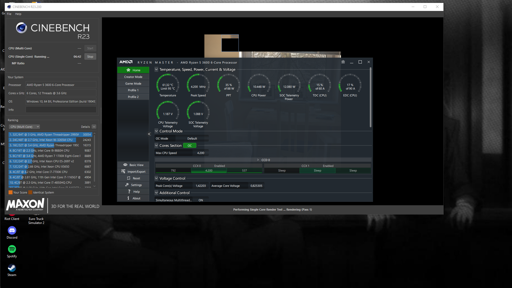The width and height of the screenshot is (512, 288).
Task: Click the Processor field AMD Ryzen 5 3600
Action: tap(61, 85)
